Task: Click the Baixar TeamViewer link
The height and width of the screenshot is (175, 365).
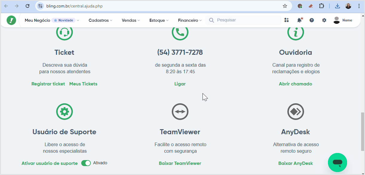Action: point(180,163)
